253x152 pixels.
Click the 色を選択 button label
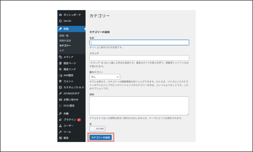[100, 129]
